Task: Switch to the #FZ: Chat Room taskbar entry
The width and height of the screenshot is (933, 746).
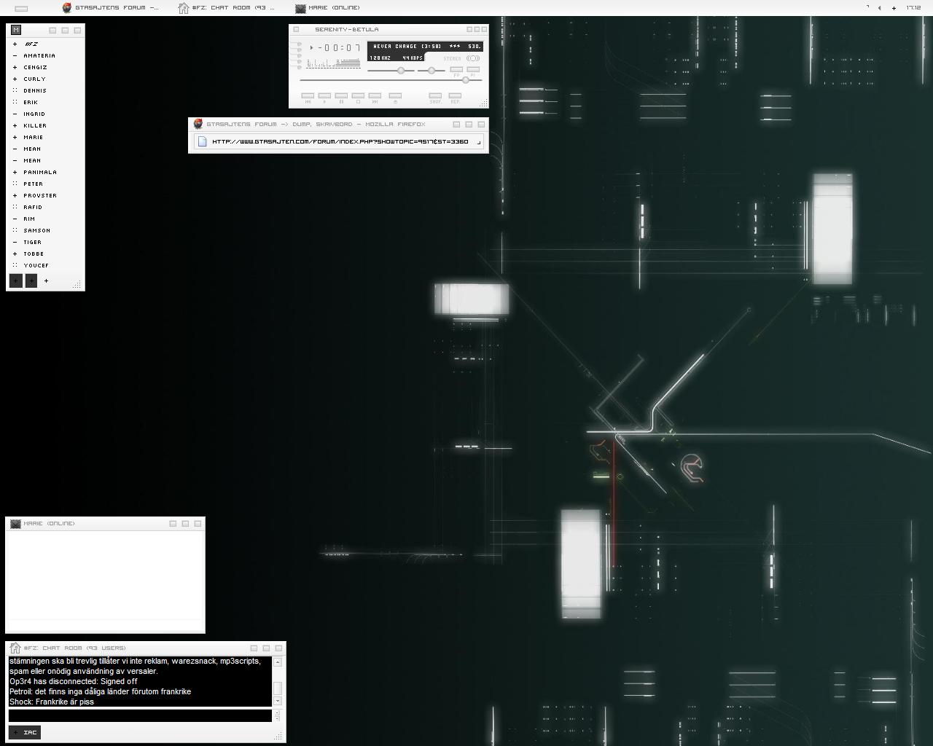Action: 227,8
